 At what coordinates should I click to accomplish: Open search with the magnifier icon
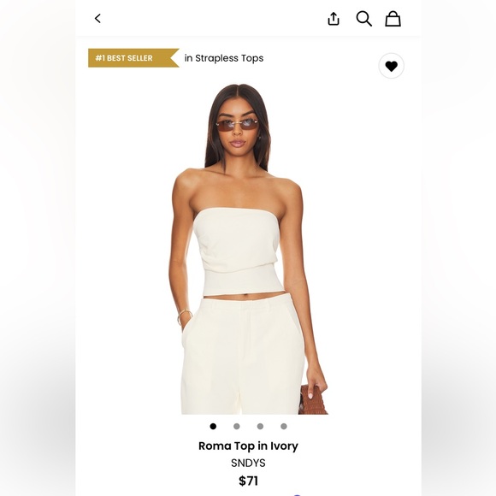tap(363, 19)
